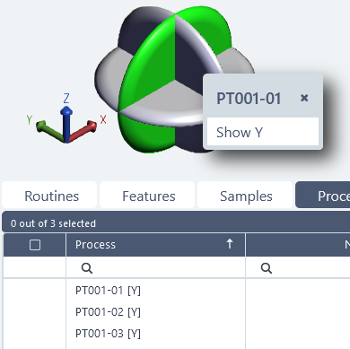Open the Samples tab
The image size is (350, 349).
pos(245,196)
